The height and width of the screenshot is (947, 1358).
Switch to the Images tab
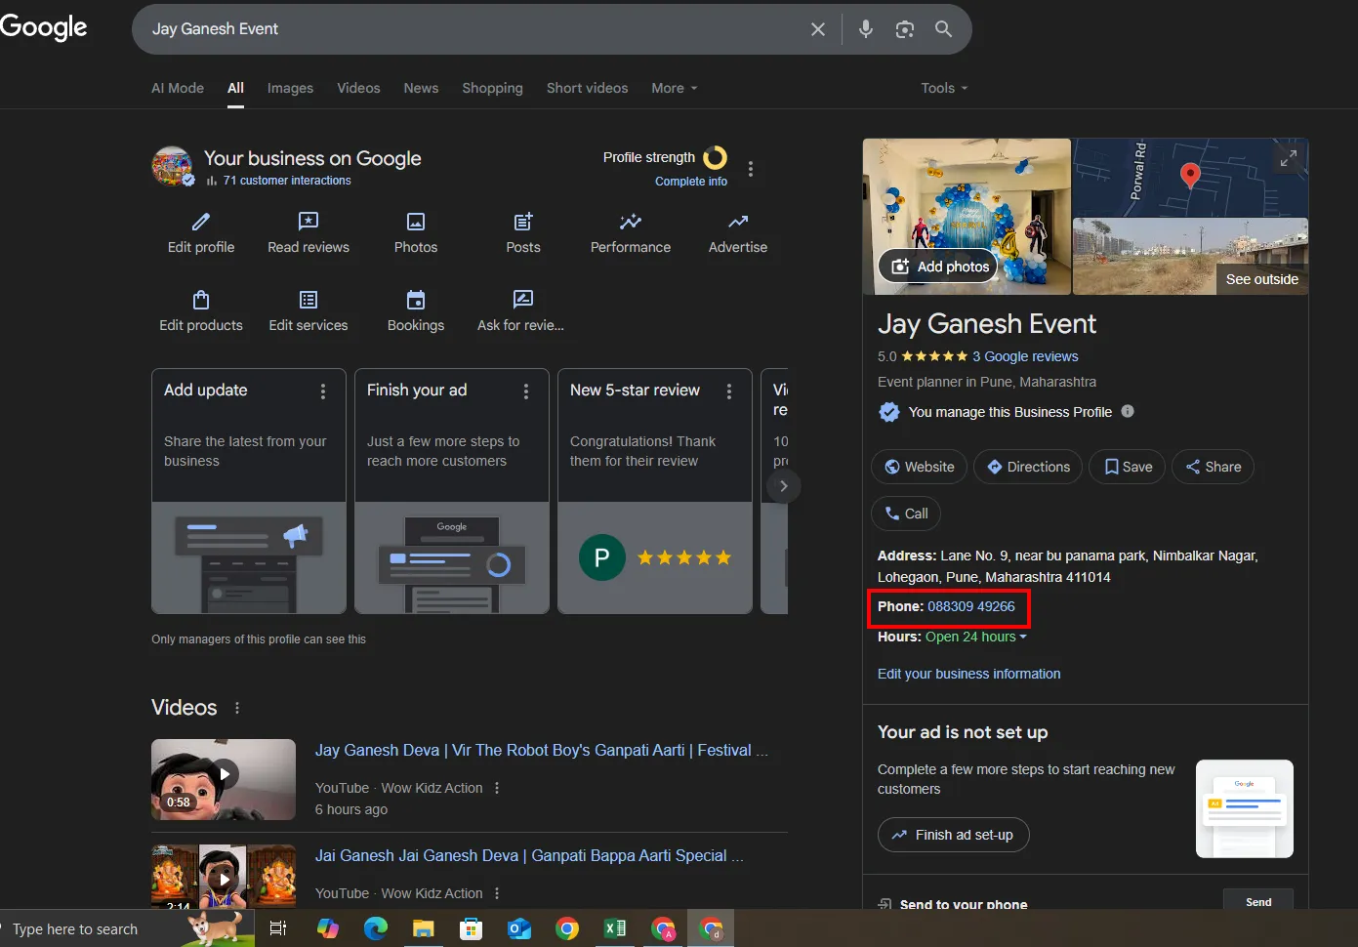pyautogui.click(x=290, y=88)
